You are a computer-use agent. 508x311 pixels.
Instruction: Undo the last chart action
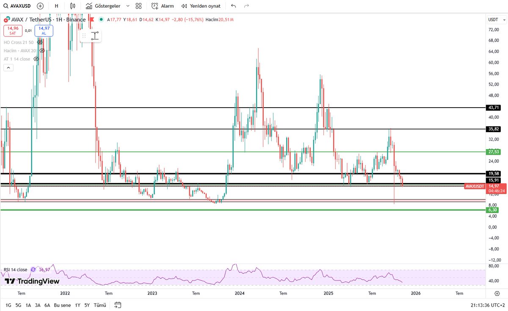pos(234,6)
